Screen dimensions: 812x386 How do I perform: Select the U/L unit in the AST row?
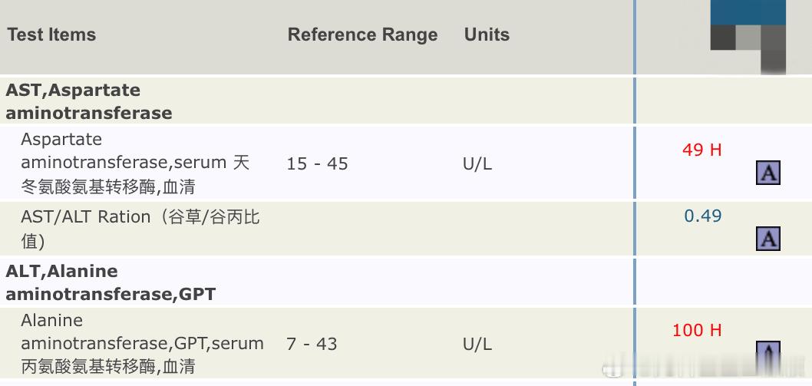(x=477, y=163)
